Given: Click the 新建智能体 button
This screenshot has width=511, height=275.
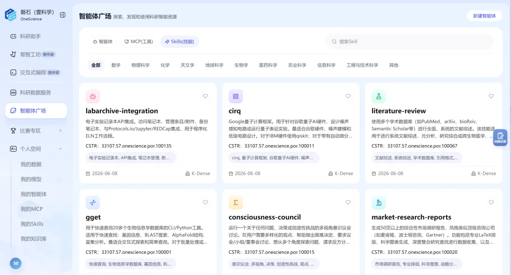Looking at the screenshot, I should point(485,16).
